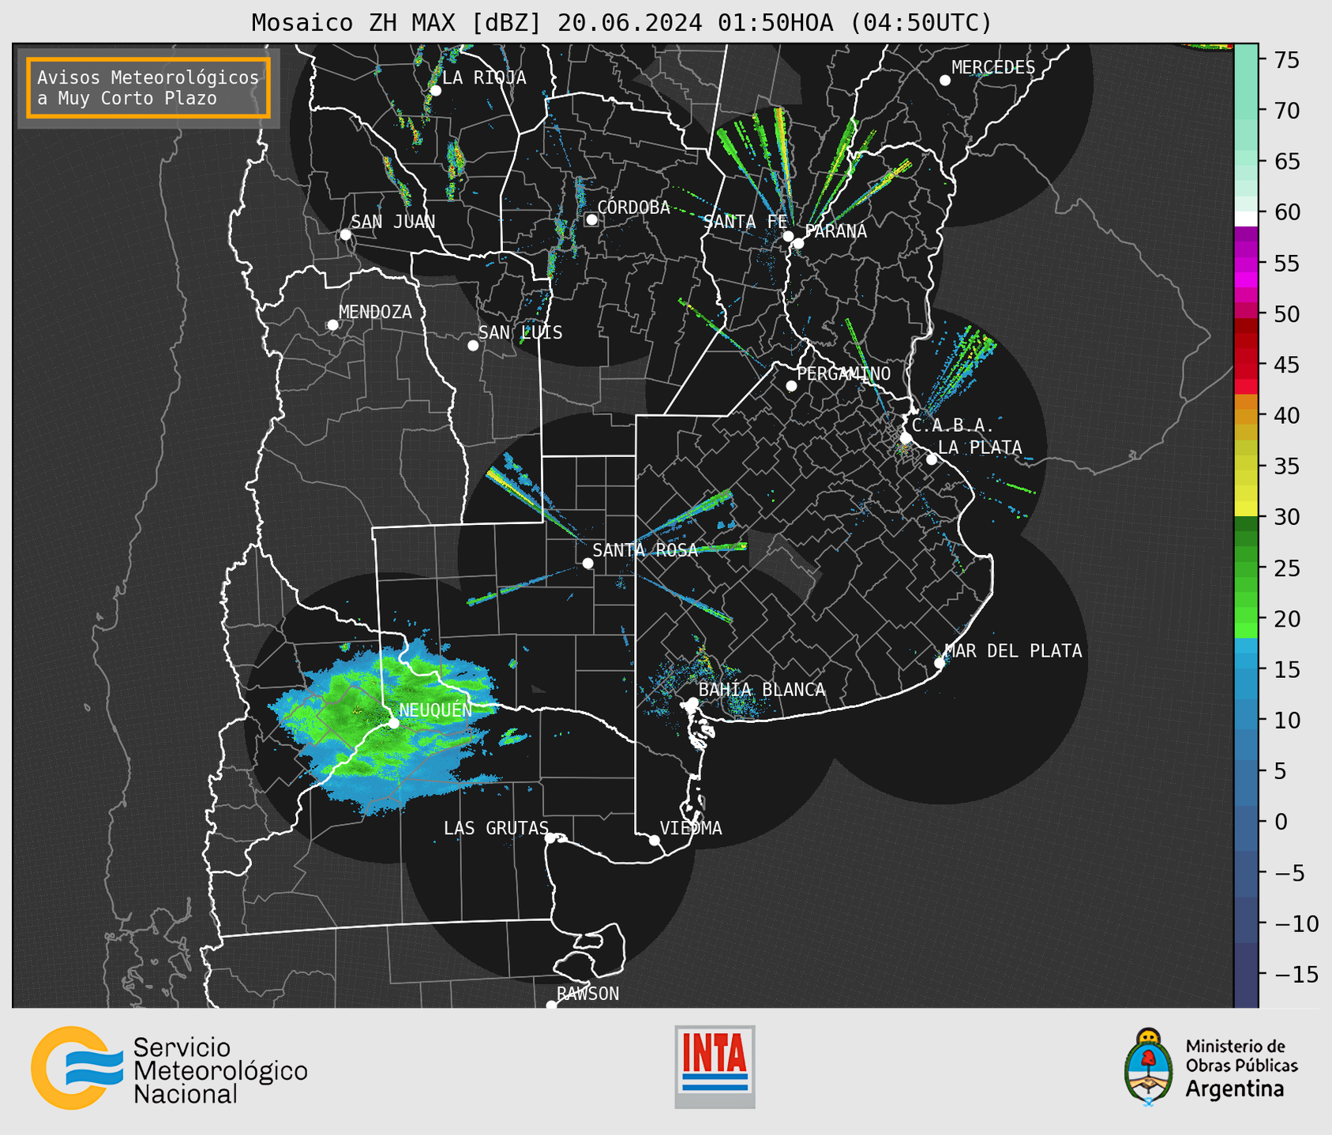Screen dimensions: 1332x1135
Task: Click the San Juan city marker
Action: [x=345, y=234]
